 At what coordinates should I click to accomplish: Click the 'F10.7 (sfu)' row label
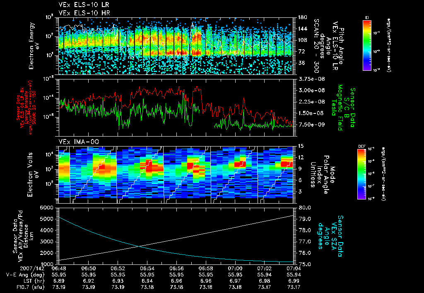pos(30,287)
